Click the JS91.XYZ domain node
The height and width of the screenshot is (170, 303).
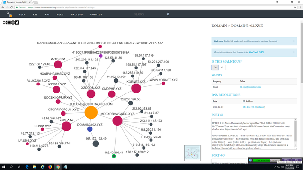click(x=66, y=127)
